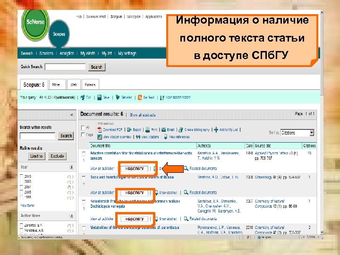Screen dimensions: 340x255
Task: Expand Vorobieva, A.N. author filter arrow
Action: 73,231
